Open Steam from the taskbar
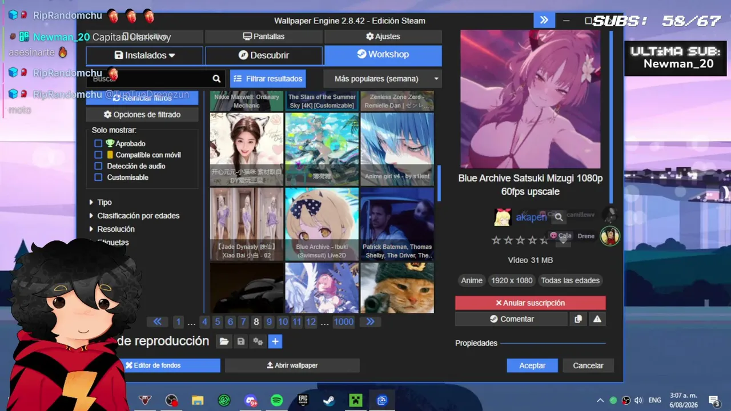 coord(330,400)
